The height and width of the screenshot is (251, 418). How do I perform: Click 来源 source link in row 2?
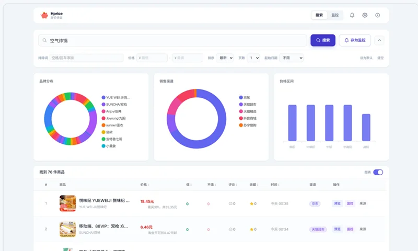(363, 229)
